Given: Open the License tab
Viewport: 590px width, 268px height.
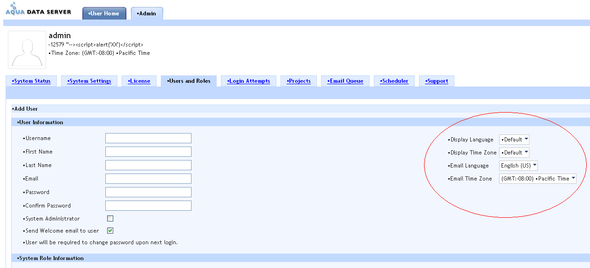Looking at the screenshot, I should click(x=139, y=81).
